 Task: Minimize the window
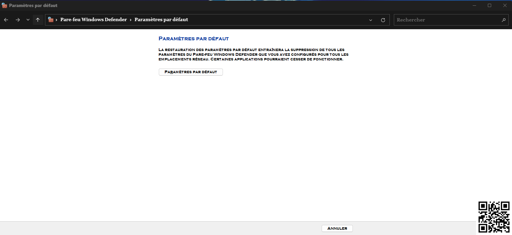point(474,5)
